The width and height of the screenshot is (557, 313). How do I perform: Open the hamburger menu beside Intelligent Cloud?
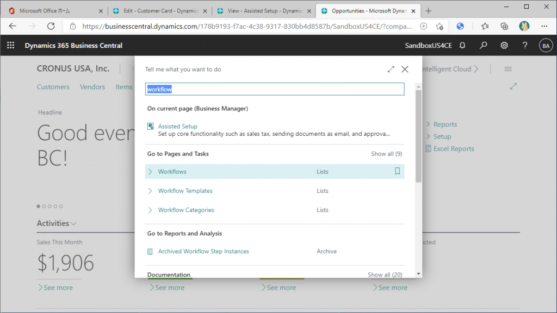tap(508, 69)
